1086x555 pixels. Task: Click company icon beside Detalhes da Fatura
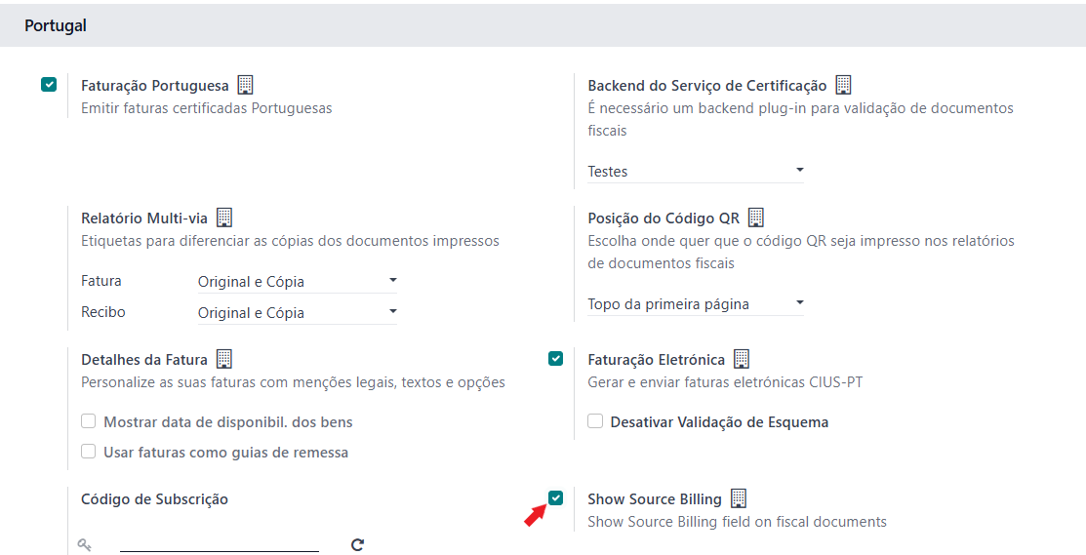click(x=224, y=359)
